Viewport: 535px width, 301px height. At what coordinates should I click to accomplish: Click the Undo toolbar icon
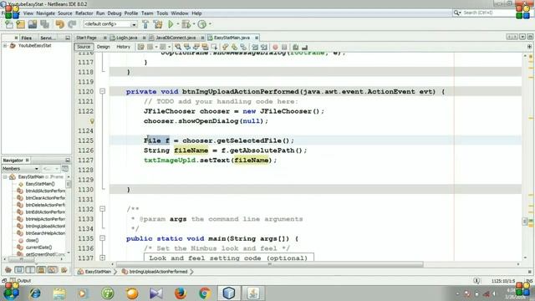[59, 24]
